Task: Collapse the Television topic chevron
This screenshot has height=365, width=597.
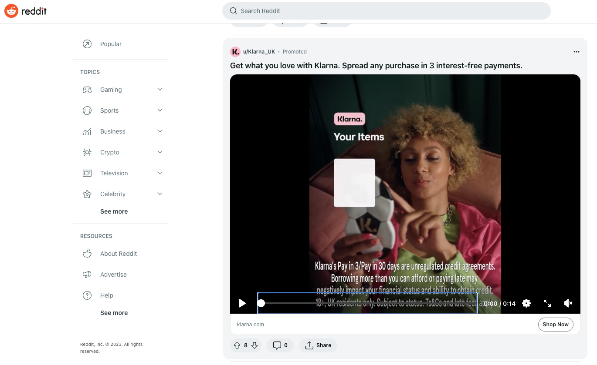Action: [159, 173]
